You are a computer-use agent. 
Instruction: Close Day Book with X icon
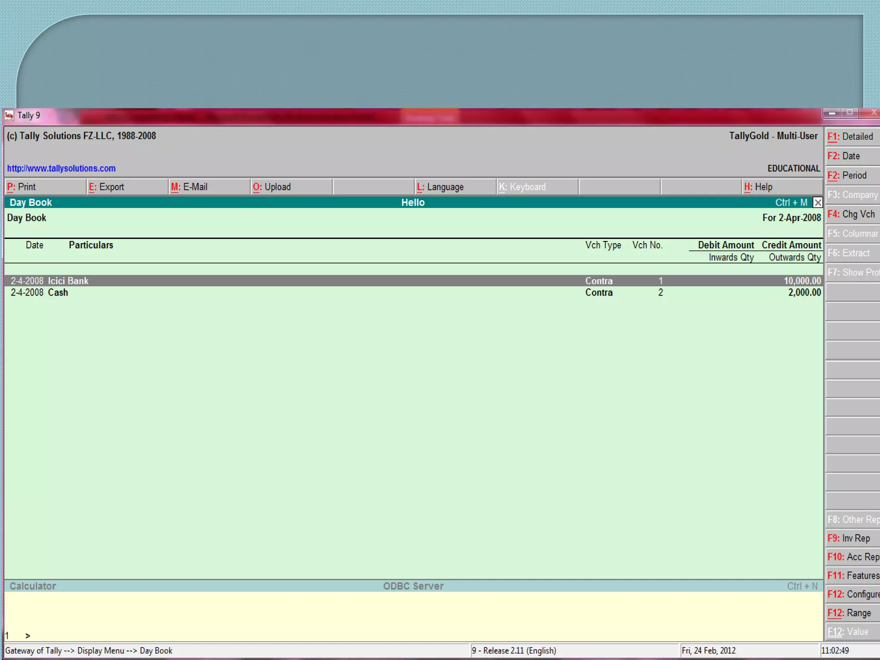818,202
